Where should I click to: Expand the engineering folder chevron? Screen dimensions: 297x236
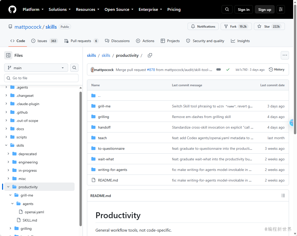click(x=8, y=162)
